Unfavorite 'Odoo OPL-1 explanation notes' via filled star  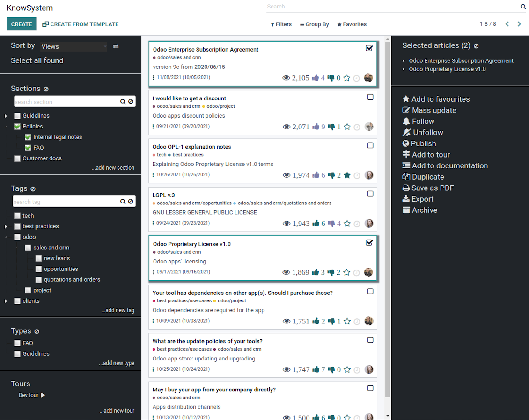[x=347, y=175]
